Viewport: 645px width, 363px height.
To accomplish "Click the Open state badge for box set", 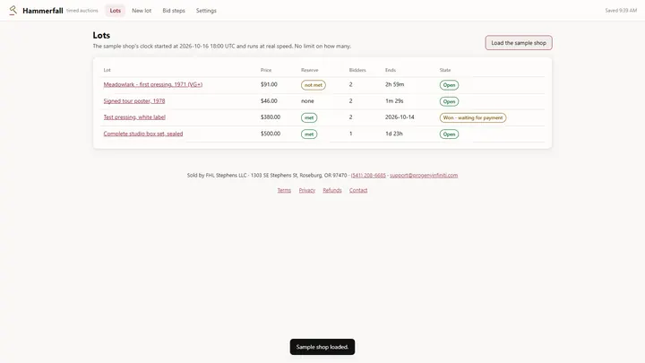I will [x=449, y=134].
